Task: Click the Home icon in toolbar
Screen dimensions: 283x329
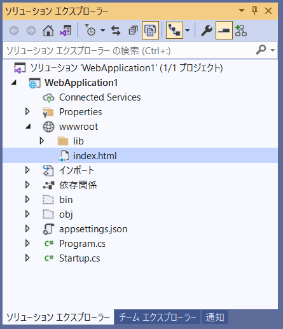Action: tap(48, 31)
